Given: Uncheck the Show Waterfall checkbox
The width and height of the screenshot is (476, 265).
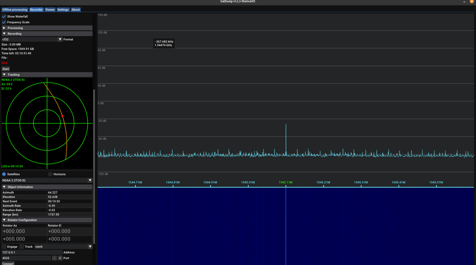Looking at the screenshot, I should [4, 16].
